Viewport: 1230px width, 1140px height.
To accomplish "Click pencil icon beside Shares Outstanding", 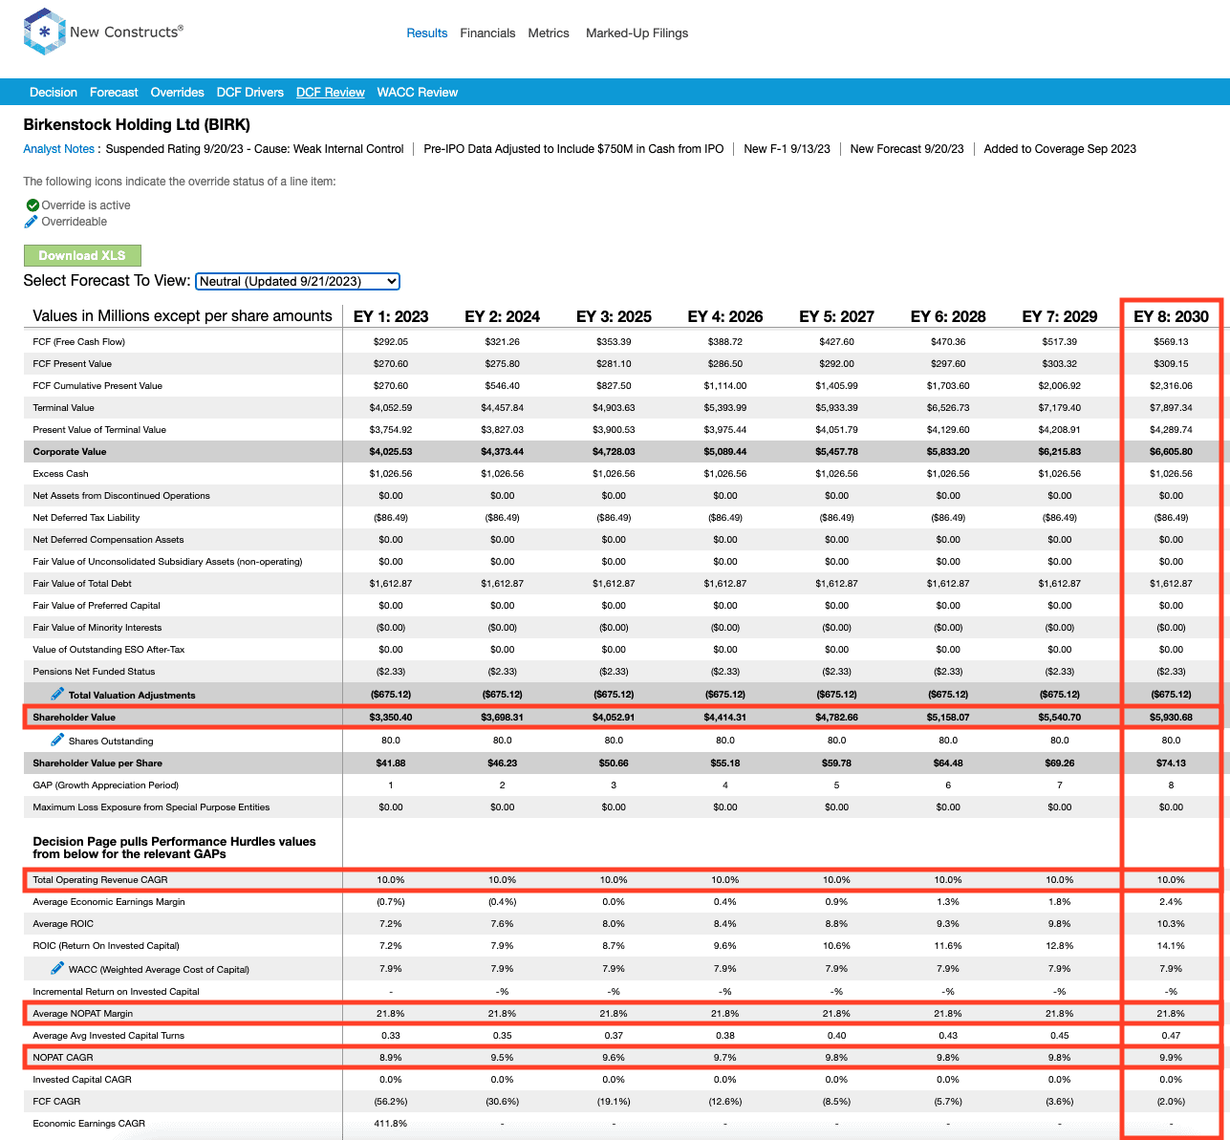I will 58,740.
